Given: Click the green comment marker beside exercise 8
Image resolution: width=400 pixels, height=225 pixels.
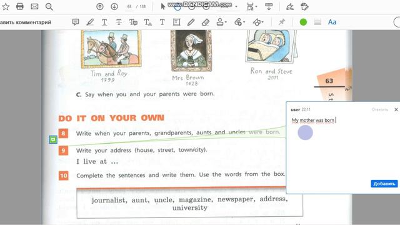Looking at the screenshot, I should pos(53,139).
